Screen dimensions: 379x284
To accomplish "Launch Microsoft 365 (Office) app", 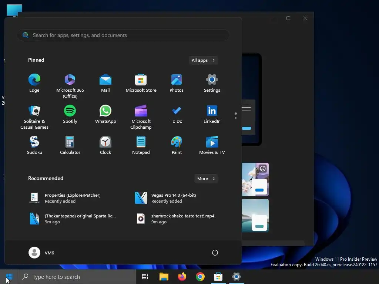I will tap(70, 86).
